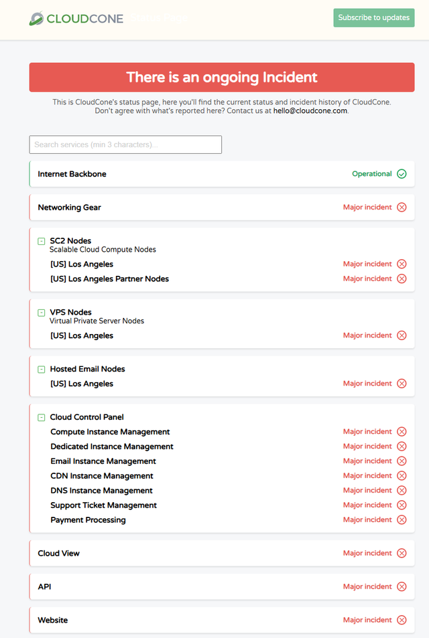This screenshot has width=429, height=638.
Task: Click the Cloud View incident icon
Action: [x=402, y=553]
